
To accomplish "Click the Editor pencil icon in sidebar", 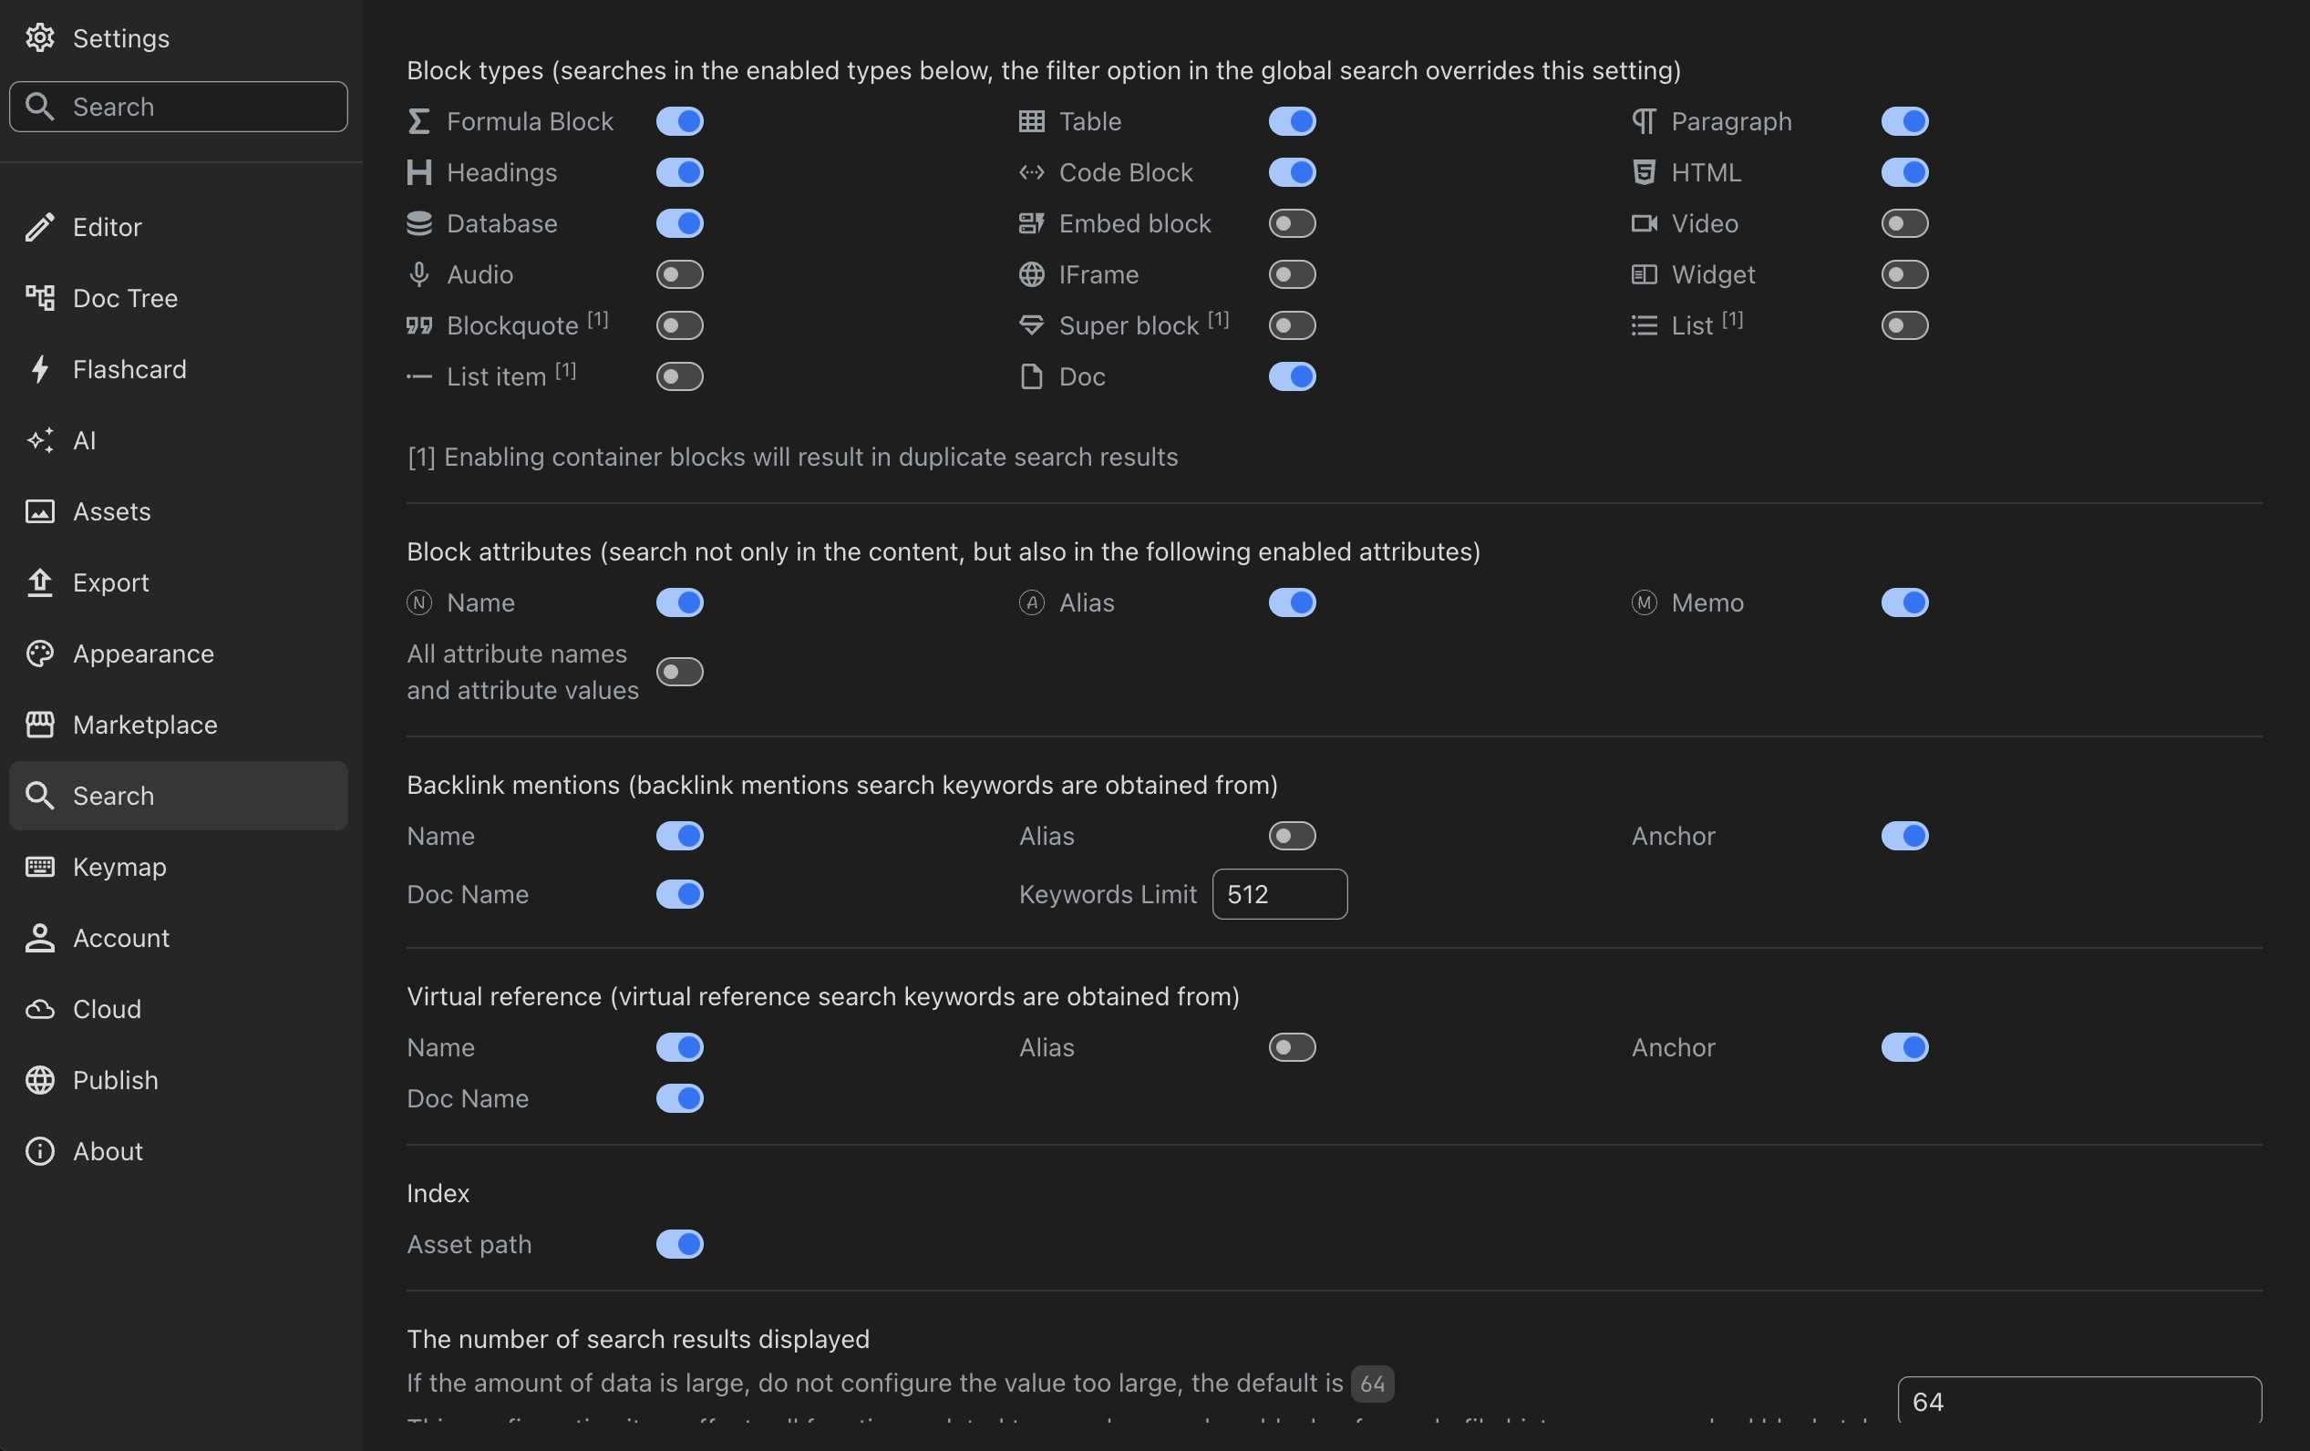I will point(39,227).
